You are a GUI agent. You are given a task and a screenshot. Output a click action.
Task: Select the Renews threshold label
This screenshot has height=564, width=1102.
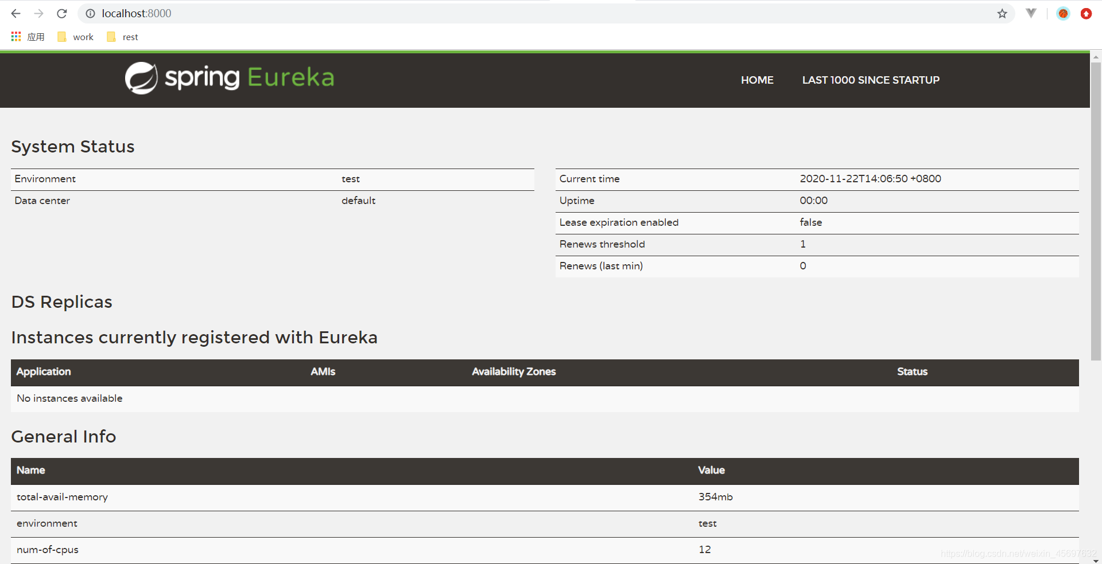[602, 244]
